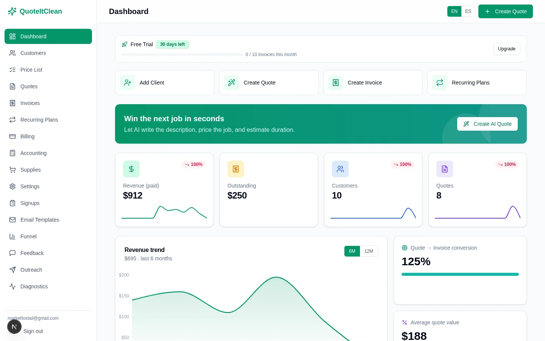Switch language to ES

point(468,11)
